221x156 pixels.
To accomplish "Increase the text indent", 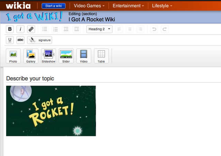I will (x=66, y=29).
